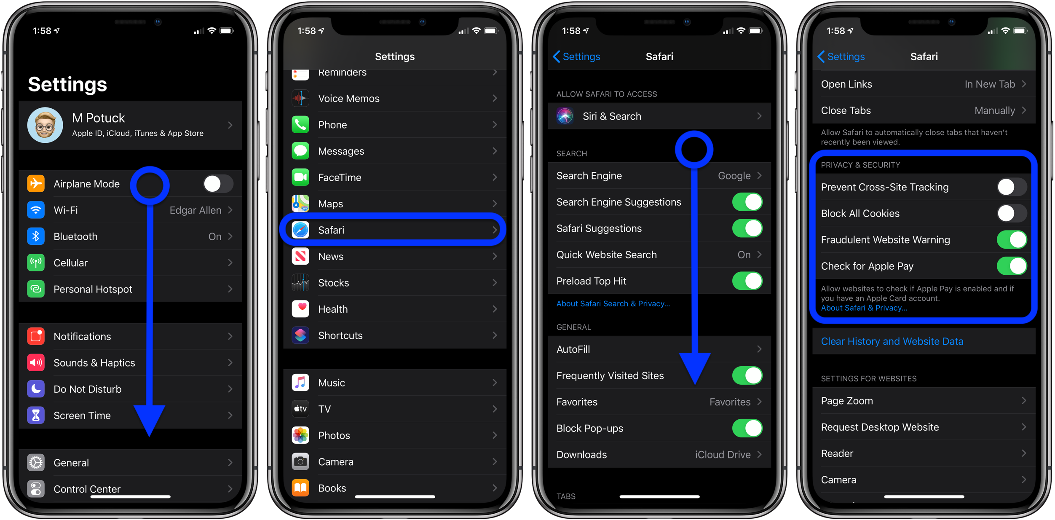Image resolution: width=1055 pixels, height=520 pixels.
Task: Expand the Open Links setting
Action: point(922,85)
